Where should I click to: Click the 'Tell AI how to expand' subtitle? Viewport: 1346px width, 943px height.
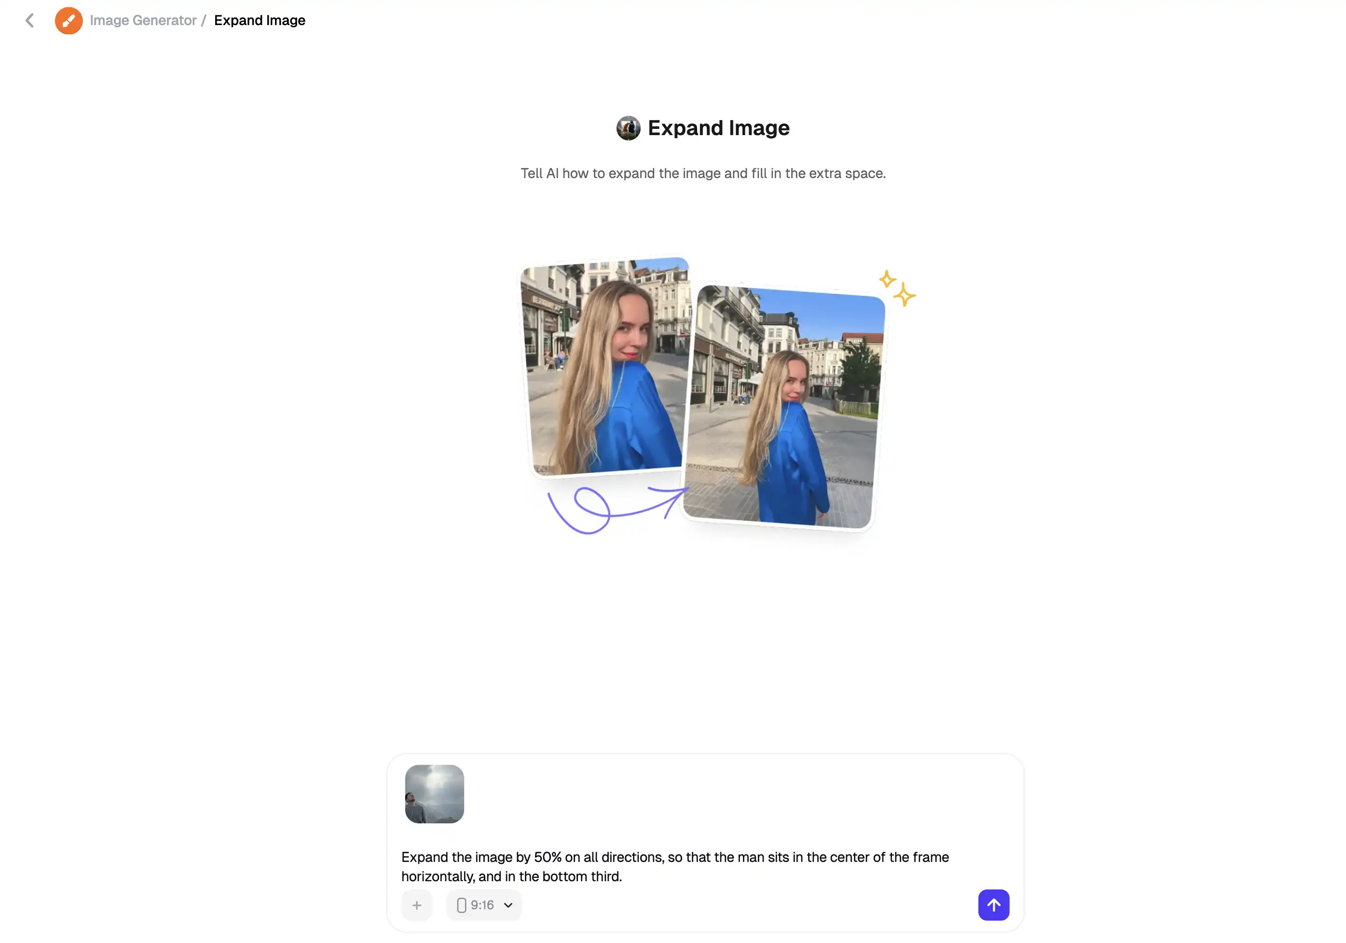click(702, 174)
